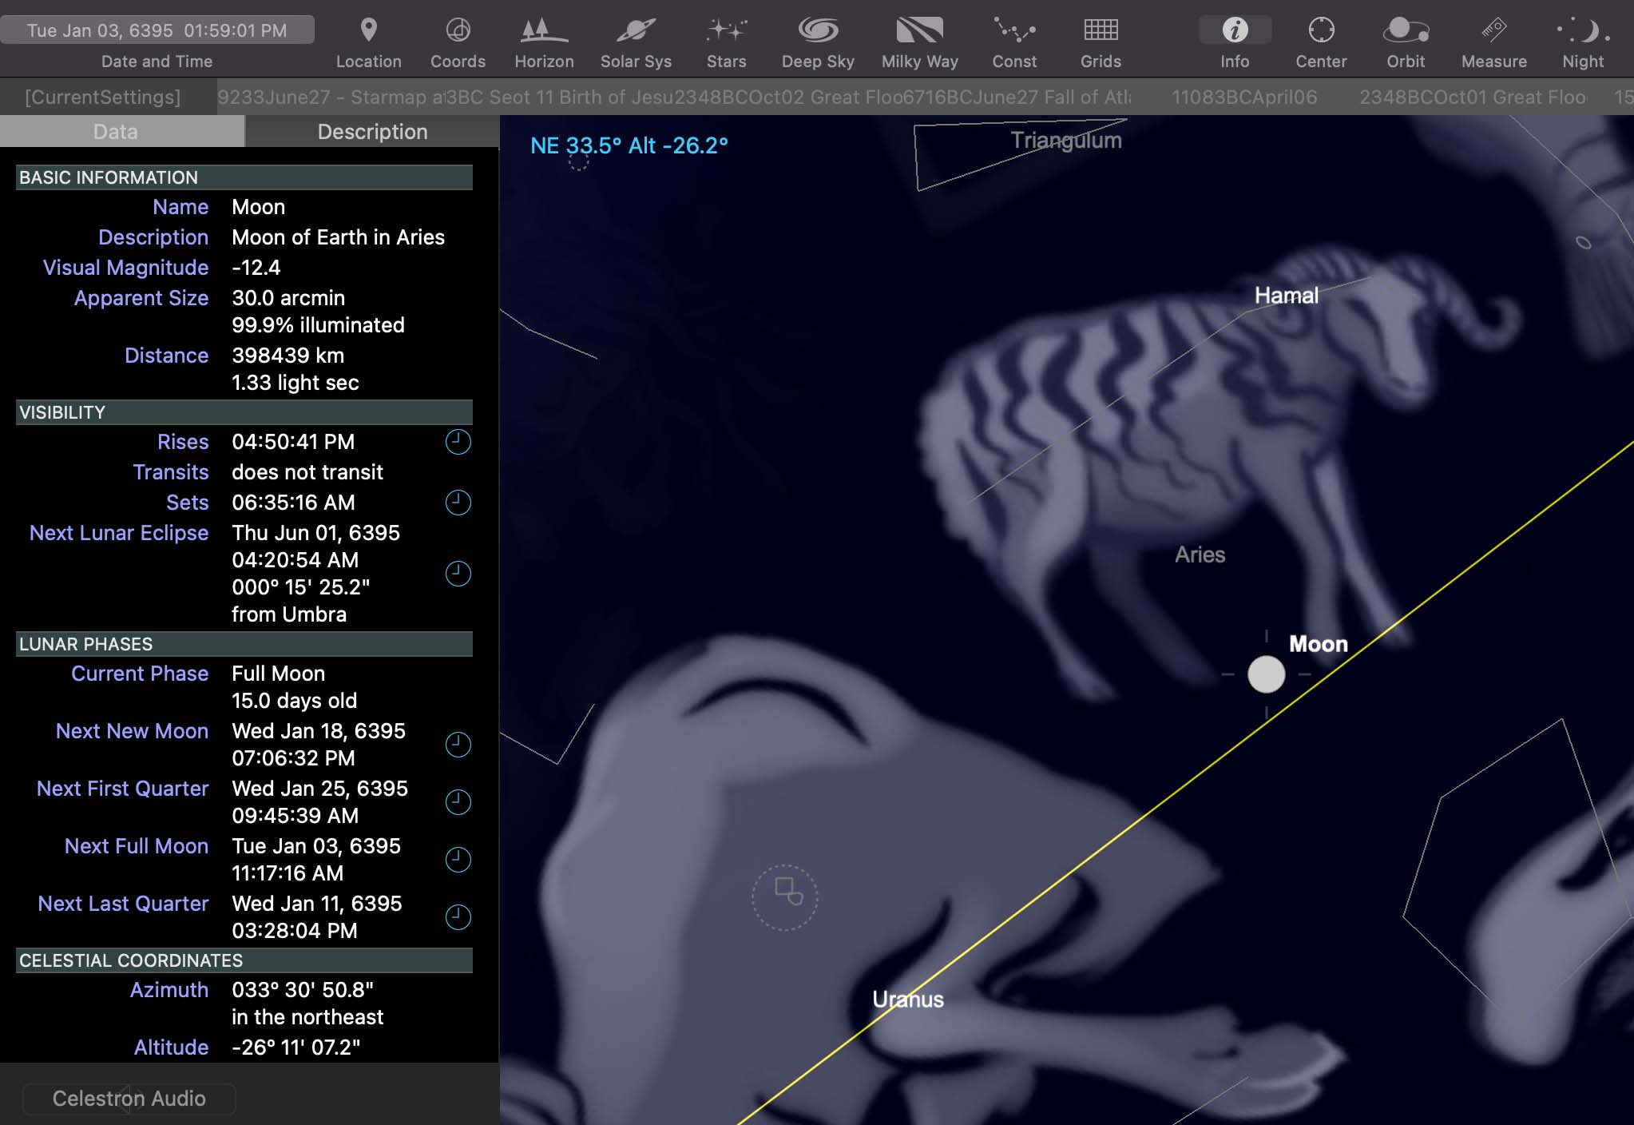The width and height of the screenshot is (1634, 1125).
Task: Open the 2348BCOct01 Great Flood bookmark
Action: point(1473,97)
